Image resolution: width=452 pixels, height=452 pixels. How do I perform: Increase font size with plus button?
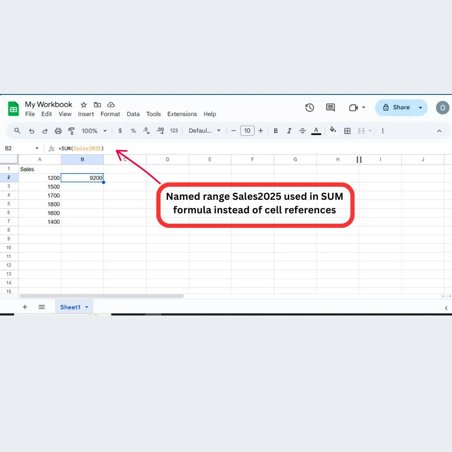(x=261, y=131)
